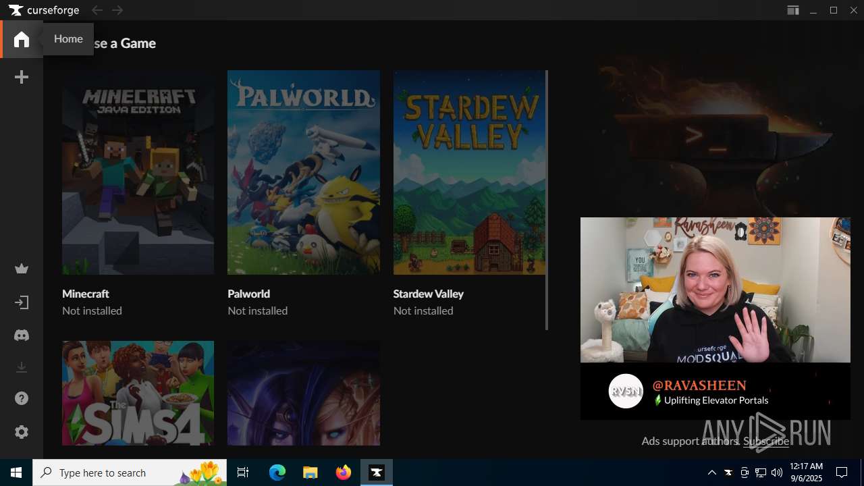Select the Minecraft Java Edition cover
The height and width of the screenshot is (486, 864).
(x=138, y=172)
